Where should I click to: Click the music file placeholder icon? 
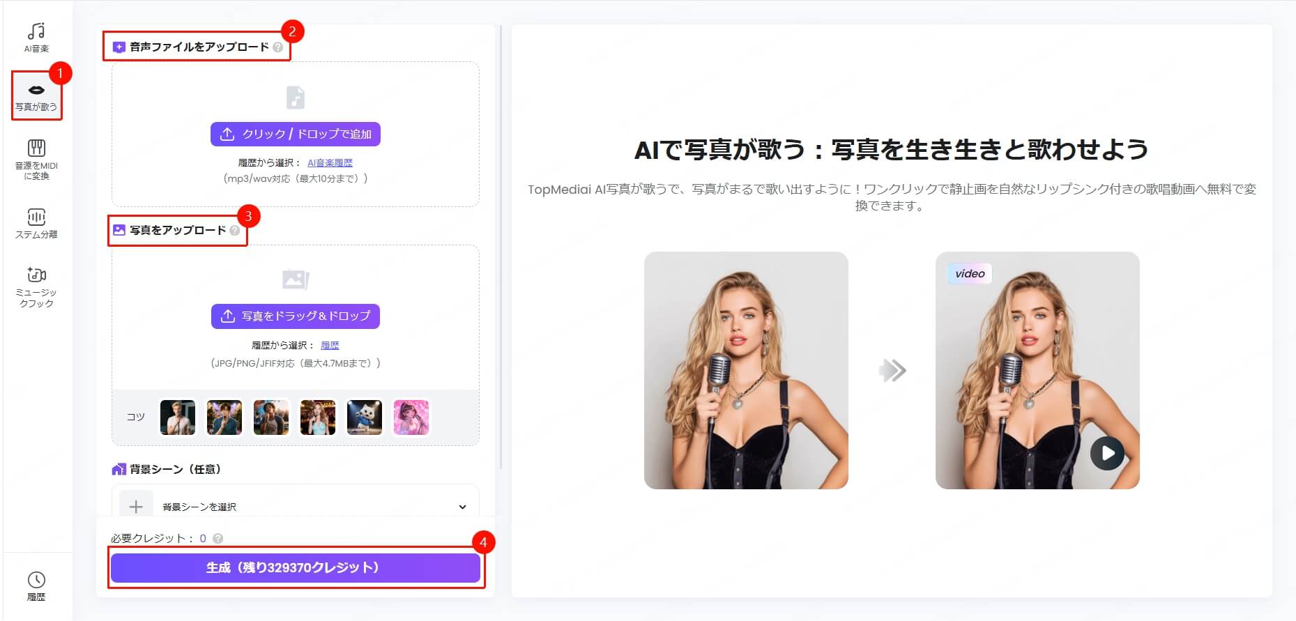[x=296, y=98]
